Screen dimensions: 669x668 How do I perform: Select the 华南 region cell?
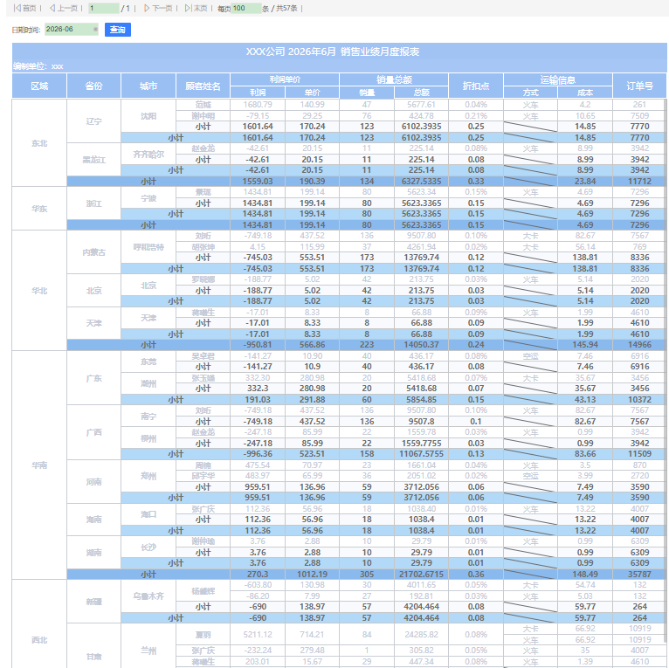pyautogui.click(x=39, y=465)
